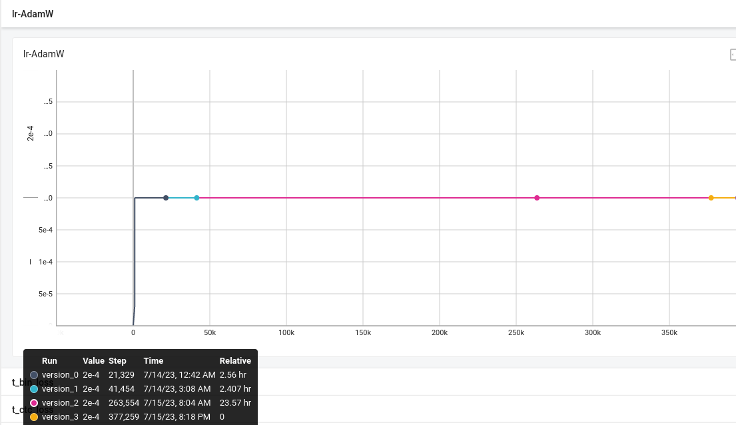Click the Time column header
The width and height of the screenshot is (736, 425).
click(x=153, y=360)
